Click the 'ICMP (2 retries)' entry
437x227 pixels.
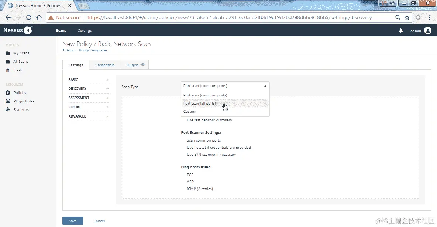point(200,189)
